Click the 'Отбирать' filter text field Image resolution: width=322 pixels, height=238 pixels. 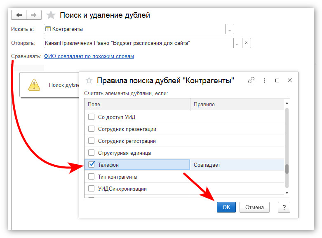tap(139, 43)
